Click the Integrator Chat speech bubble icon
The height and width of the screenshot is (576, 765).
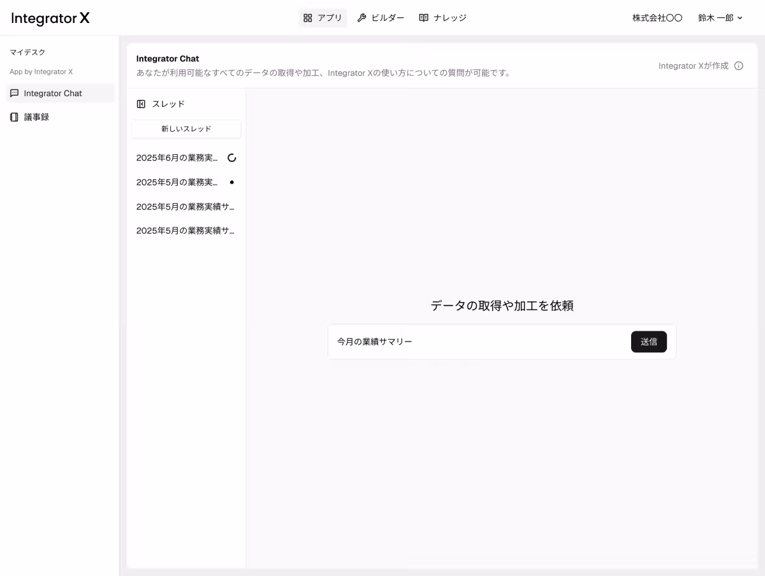(x=14, y=93)
